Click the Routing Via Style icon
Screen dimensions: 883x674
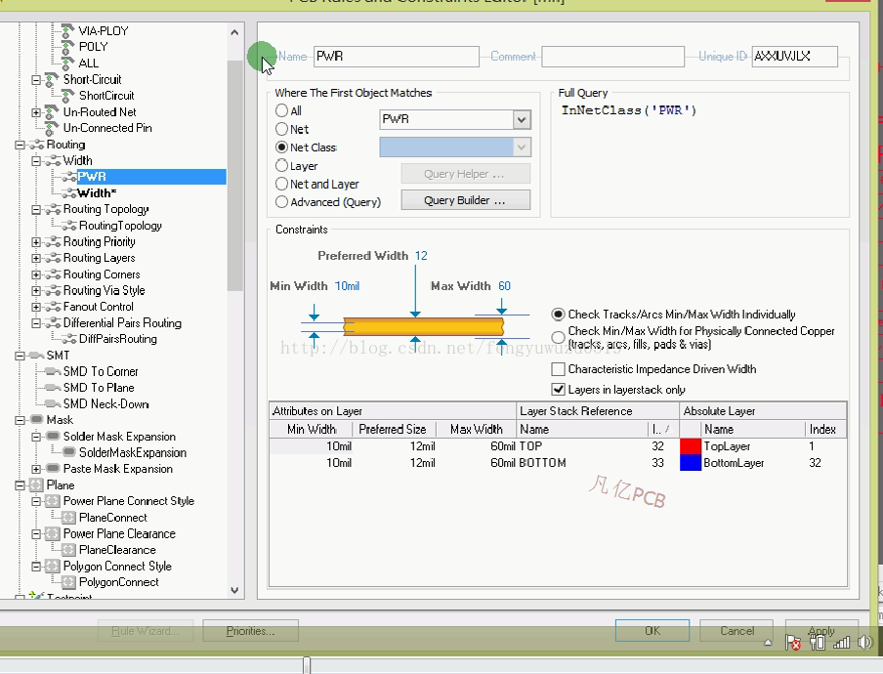[53, 290]
